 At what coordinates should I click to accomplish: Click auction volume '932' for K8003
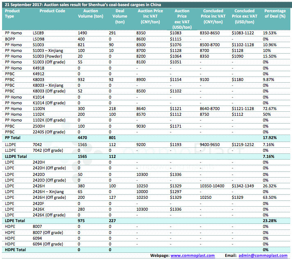[81, 80]
